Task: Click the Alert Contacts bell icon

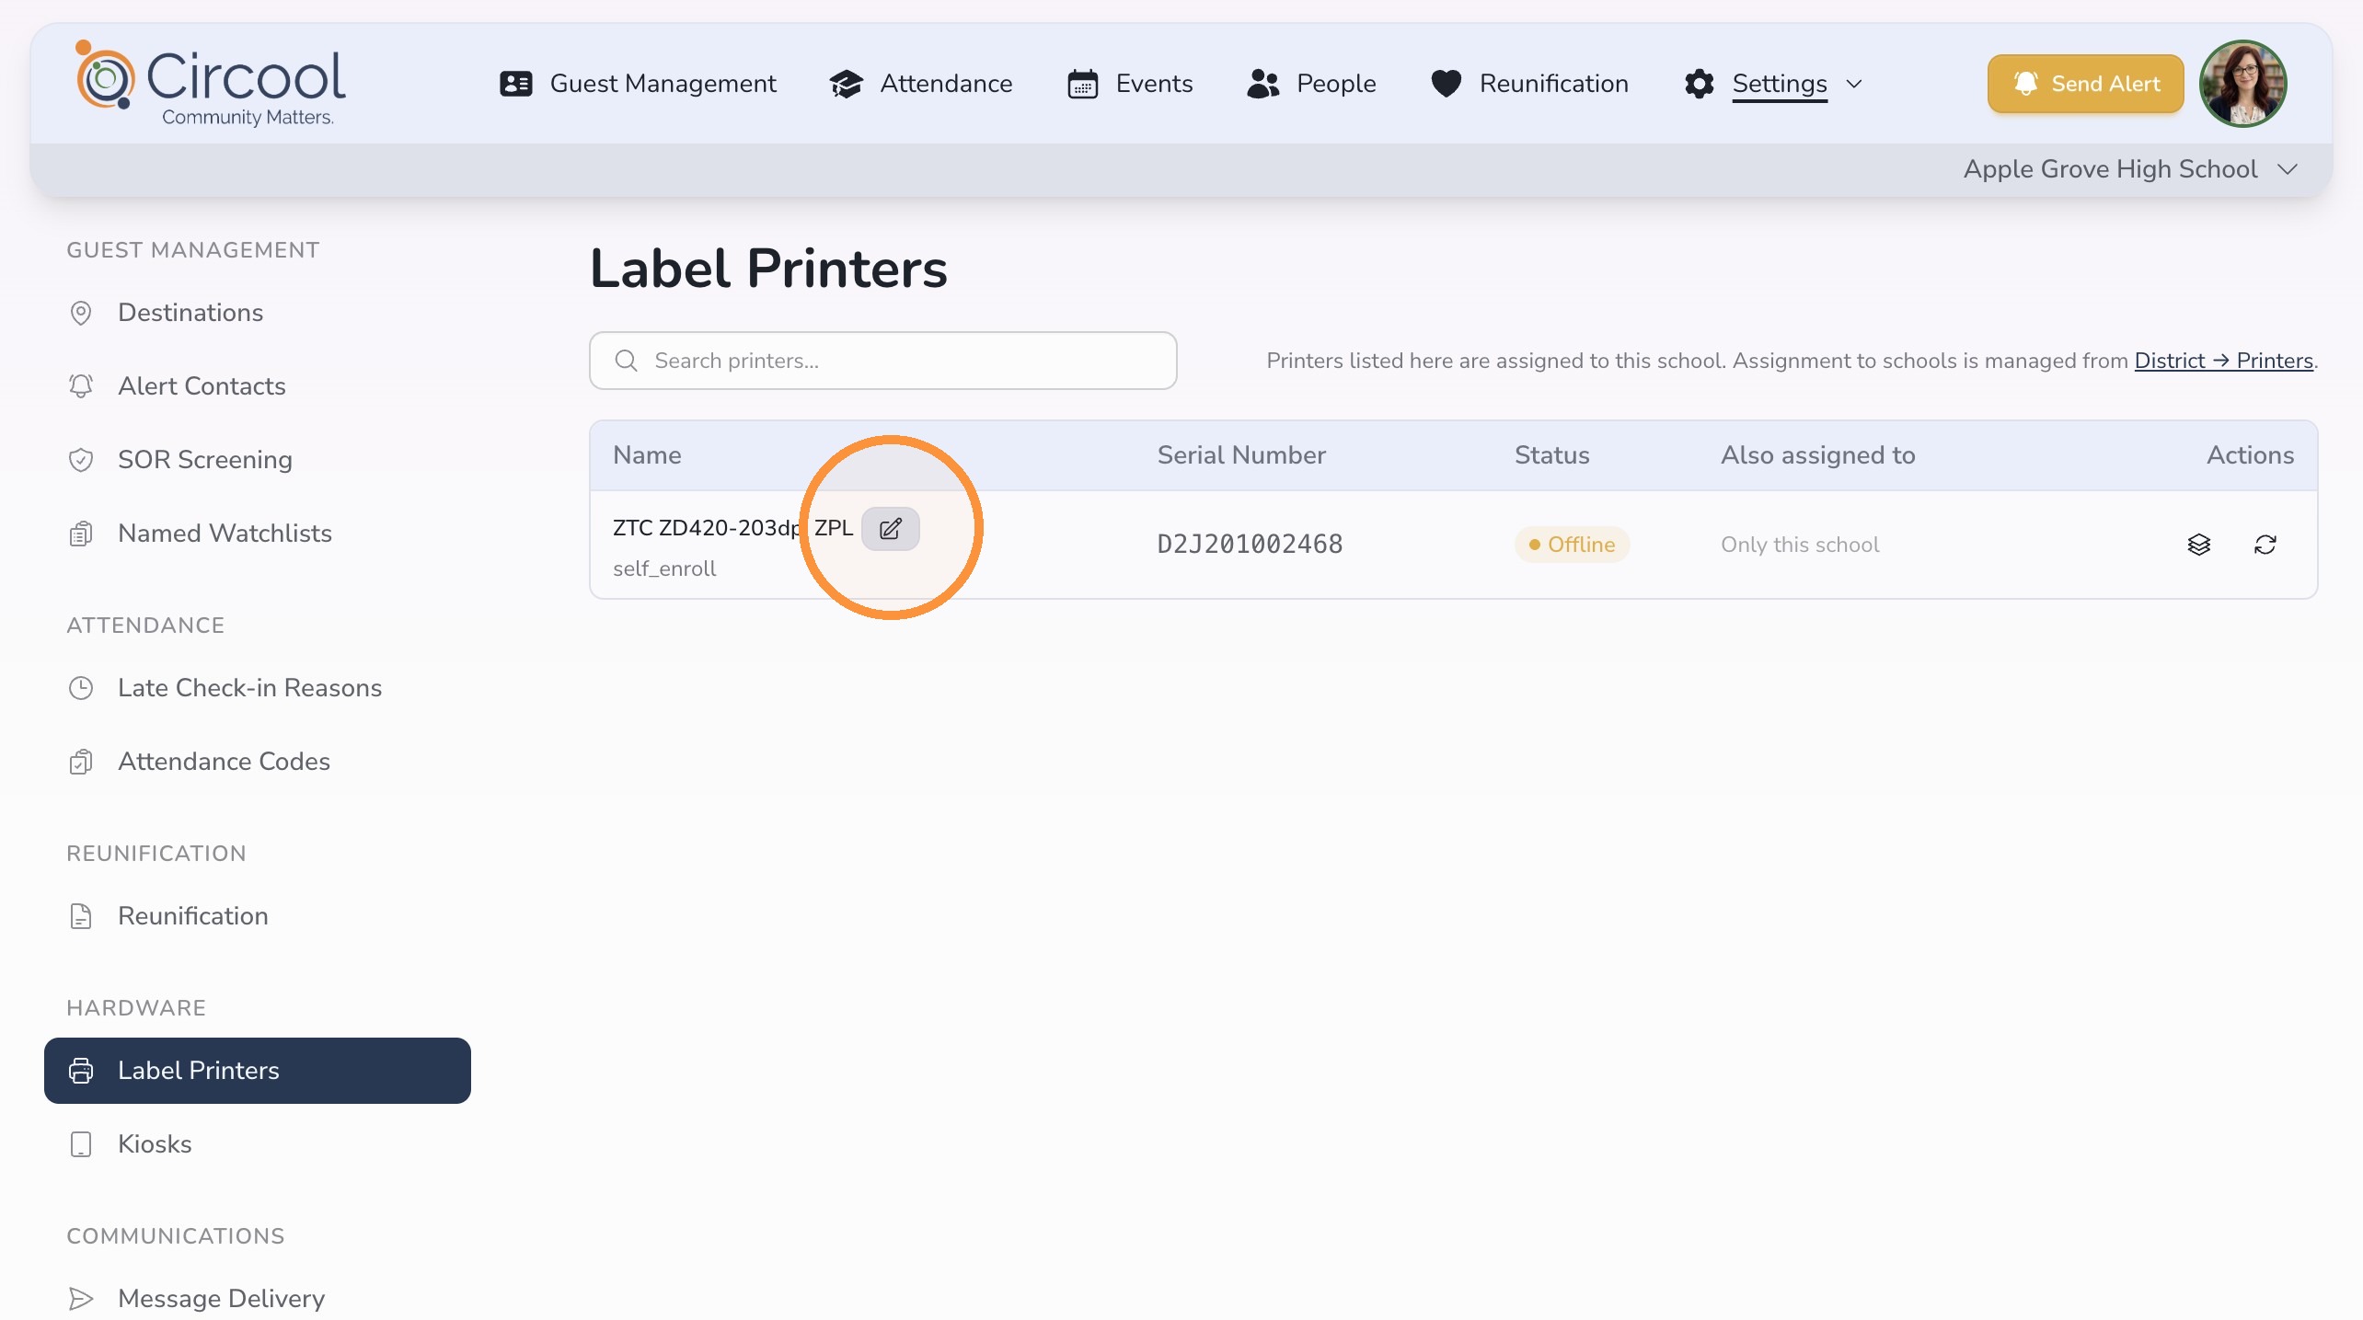Action: [x=81, y=386]
